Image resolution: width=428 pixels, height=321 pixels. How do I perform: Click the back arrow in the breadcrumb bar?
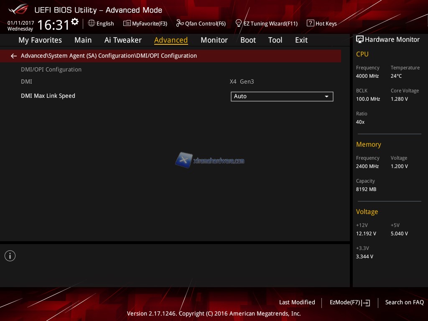tap(14, 56)
